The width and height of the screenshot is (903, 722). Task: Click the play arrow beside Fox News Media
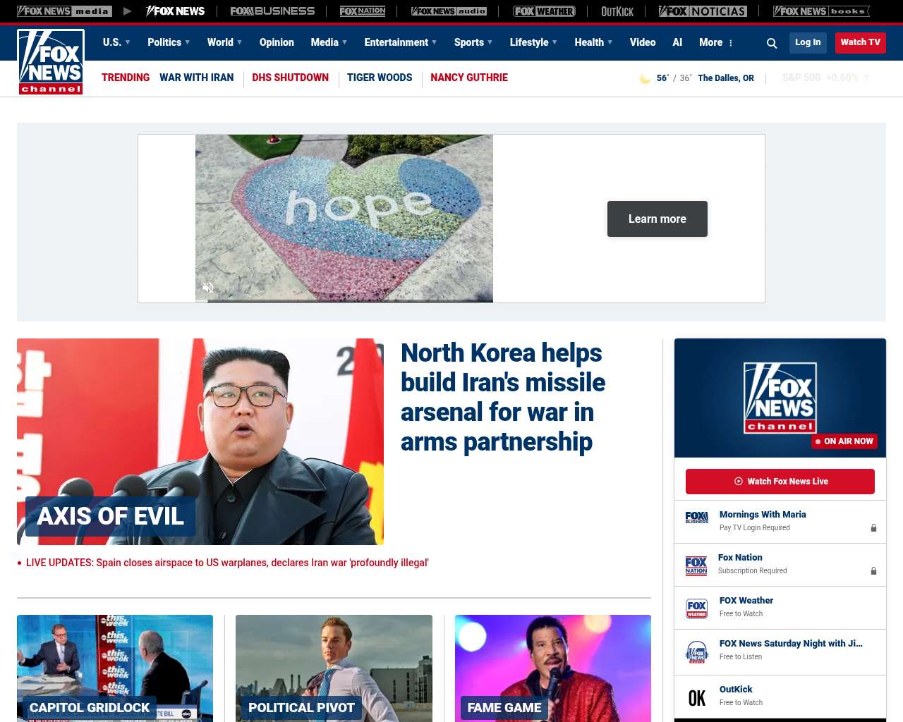pyautogui.click(x=127, y=11)
